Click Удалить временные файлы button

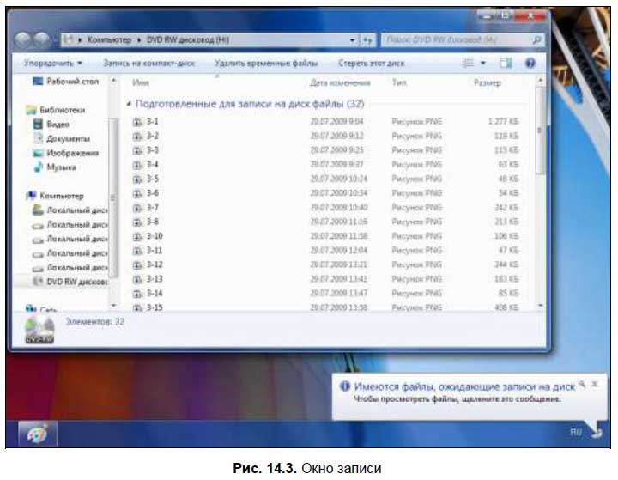(266, 63)
